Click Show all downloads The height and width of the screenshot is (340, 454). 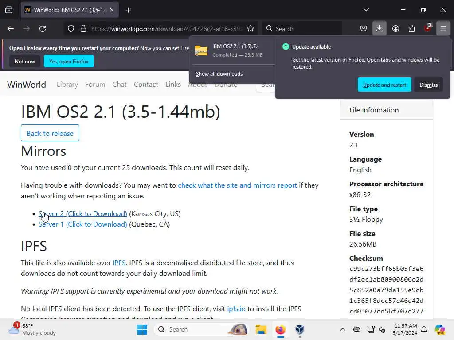219,74
